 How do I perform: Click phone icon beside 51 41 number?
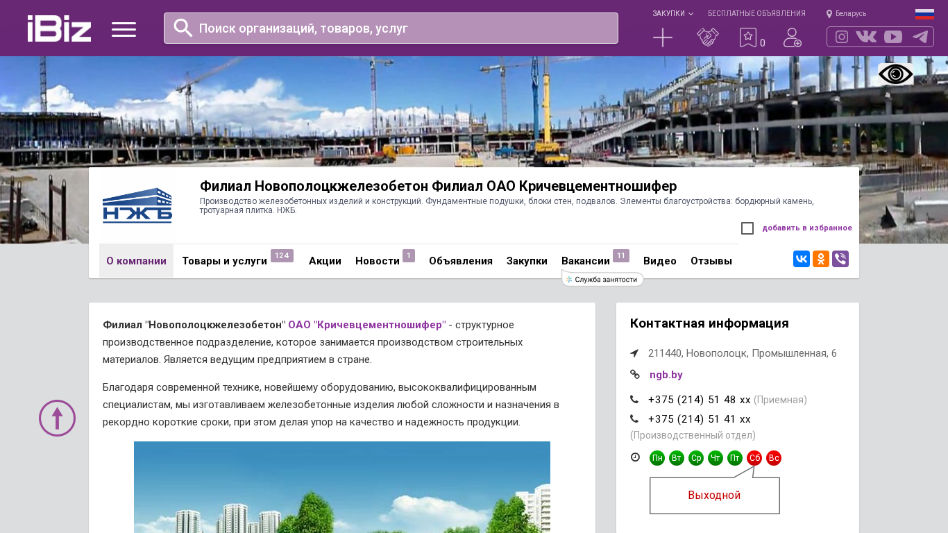click(x=634, y=418)
